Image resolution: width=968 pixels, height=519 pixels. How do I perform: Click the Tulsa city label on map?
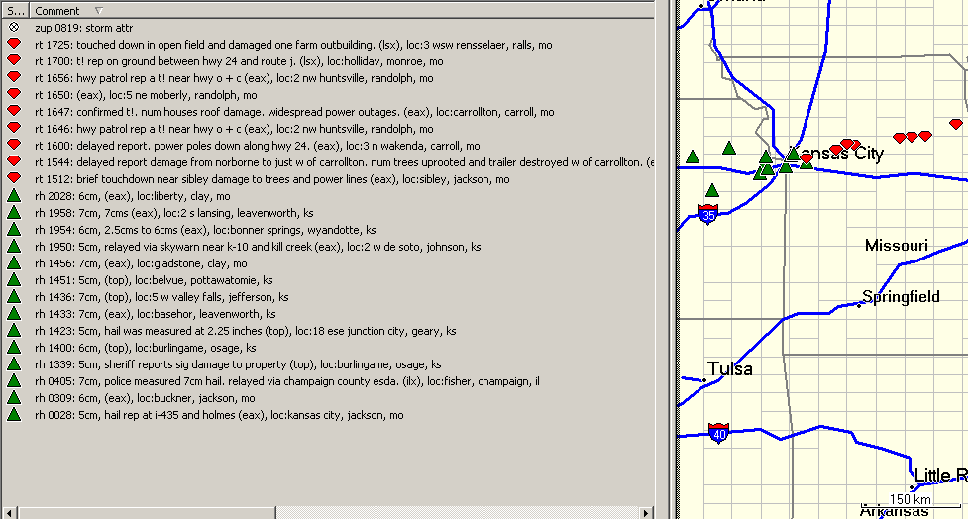point(730,369)
